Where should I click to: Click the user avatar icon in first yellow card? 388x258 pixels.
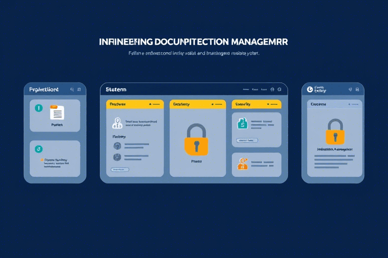(x=117, y=122)
